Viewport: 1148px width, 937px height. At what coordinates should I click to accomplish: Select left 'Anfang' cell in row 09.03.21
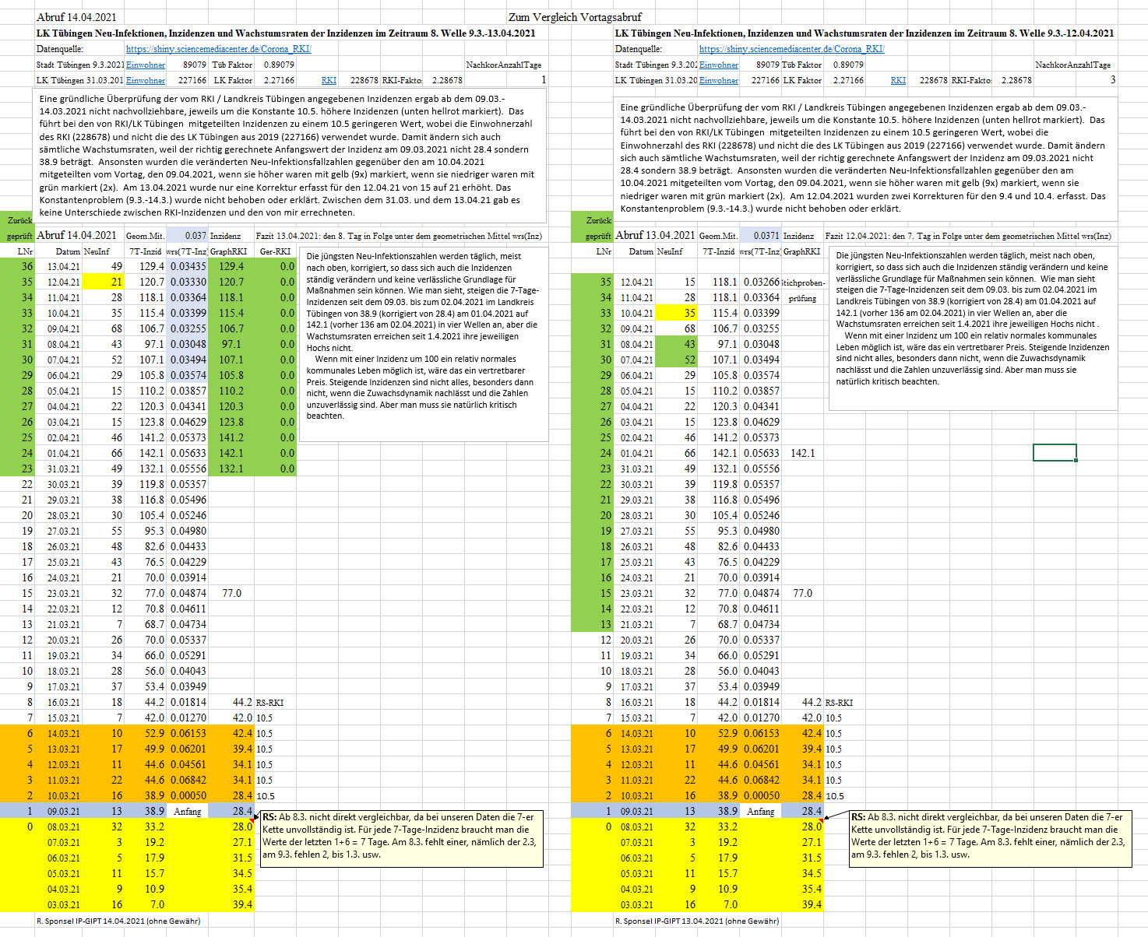[x=187, y=811]
